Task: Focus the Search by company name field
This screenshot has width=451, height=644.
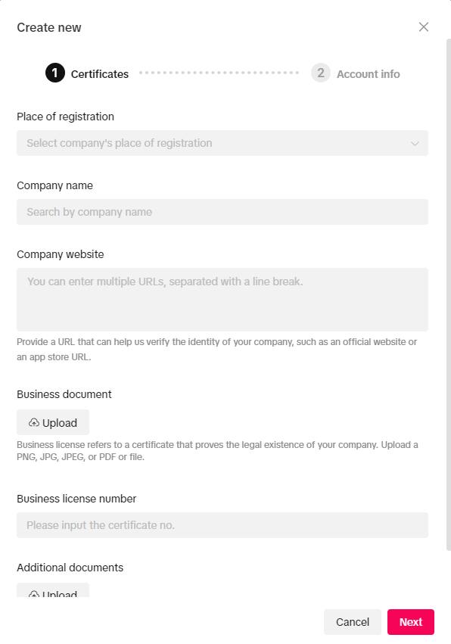Action: click(222, 212)
